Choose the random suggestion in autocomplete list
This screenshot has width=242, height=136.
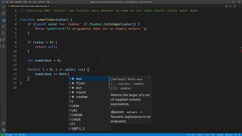(89, 97)
